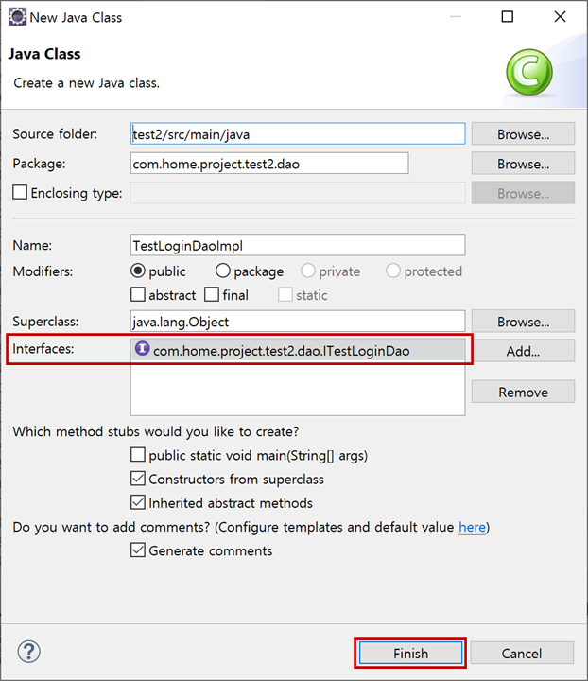588x681 pixels.
Task: Click the help question mark icon
Action: pyautogui.click(x=28, y=652)
